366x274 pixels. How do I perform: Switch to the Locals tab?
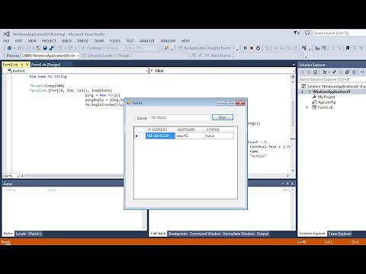21,234
